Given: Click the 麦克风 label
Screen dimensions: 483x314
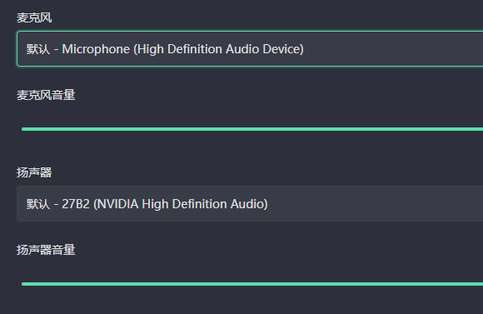Looking at the screenshot, I should point(34,17).
